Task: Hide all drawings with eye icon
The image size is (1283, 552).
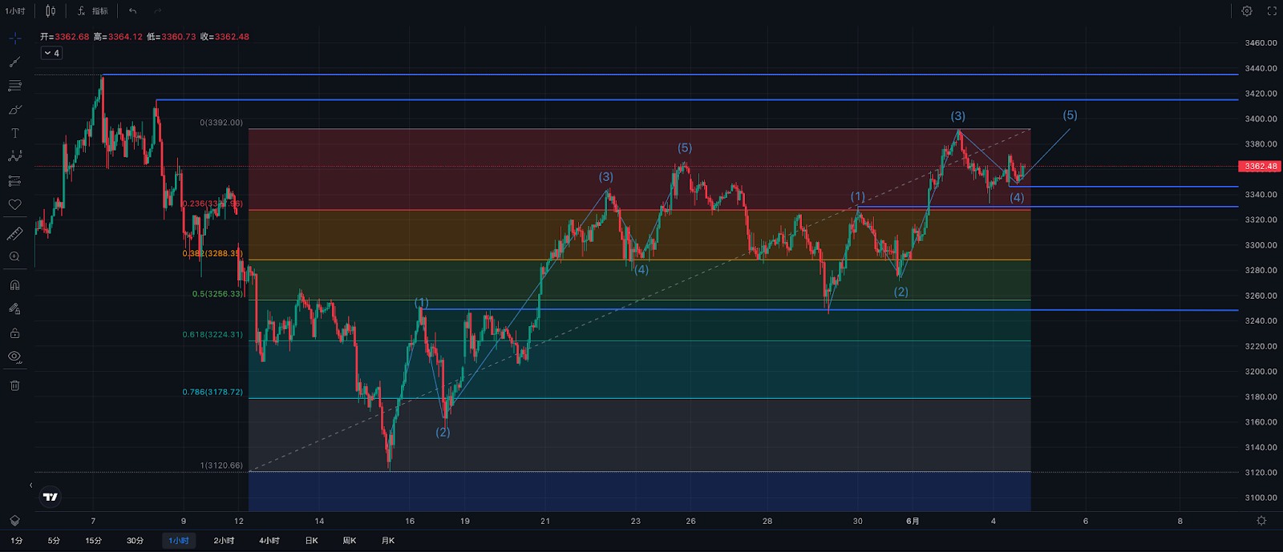Action: tap(14, 357)
